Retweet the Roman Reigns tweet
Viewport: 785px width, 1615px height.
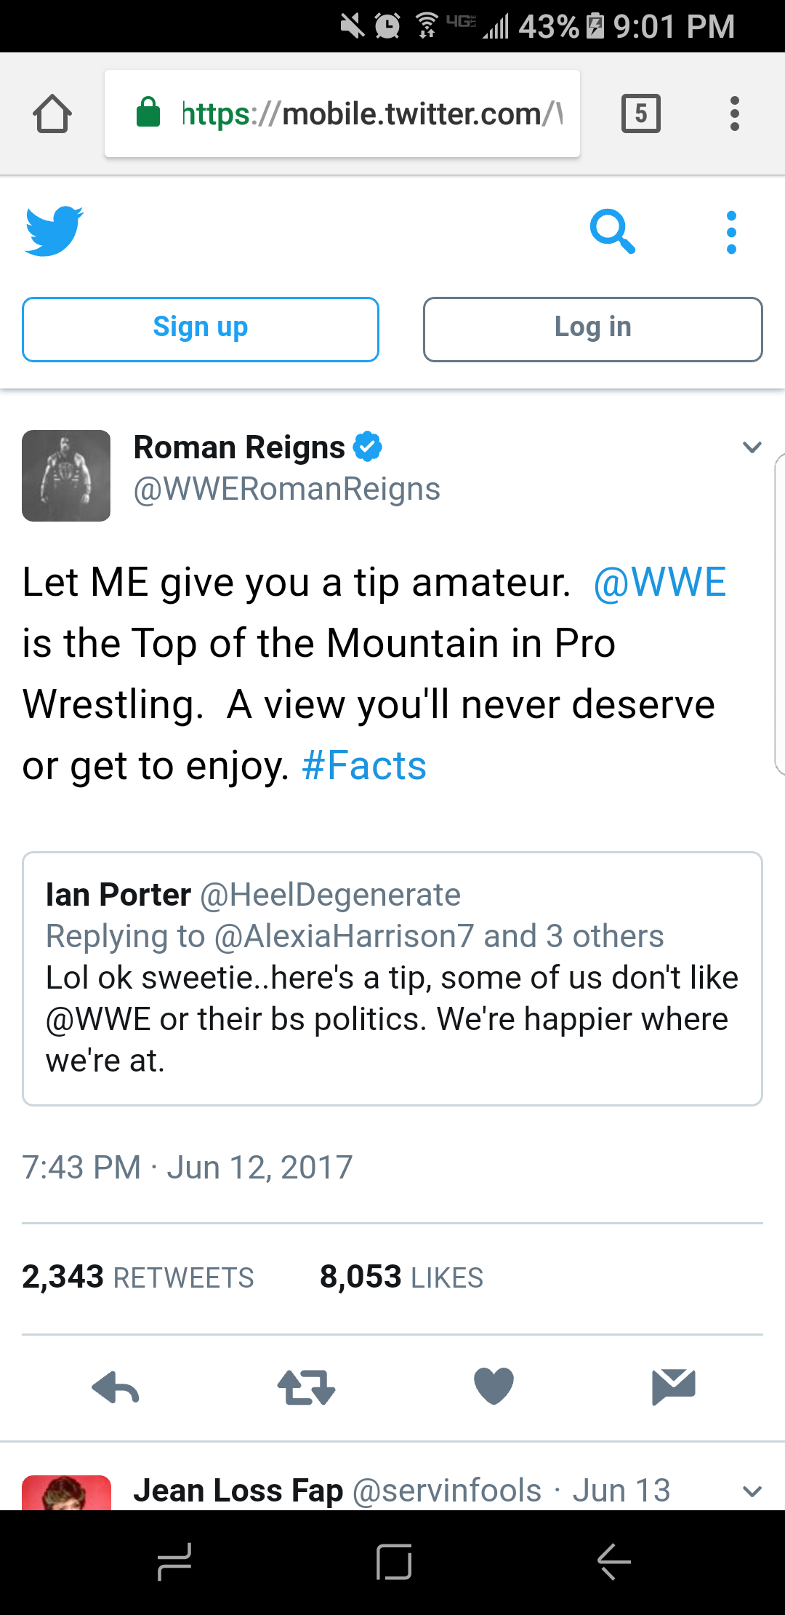click(x=306, y=1387)
